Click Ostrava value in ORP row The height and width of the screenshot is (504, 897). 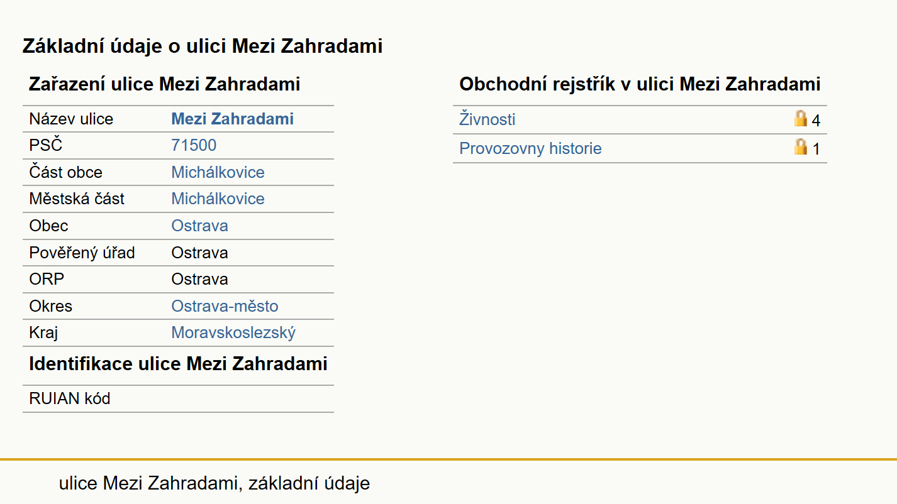coord(199,279)
